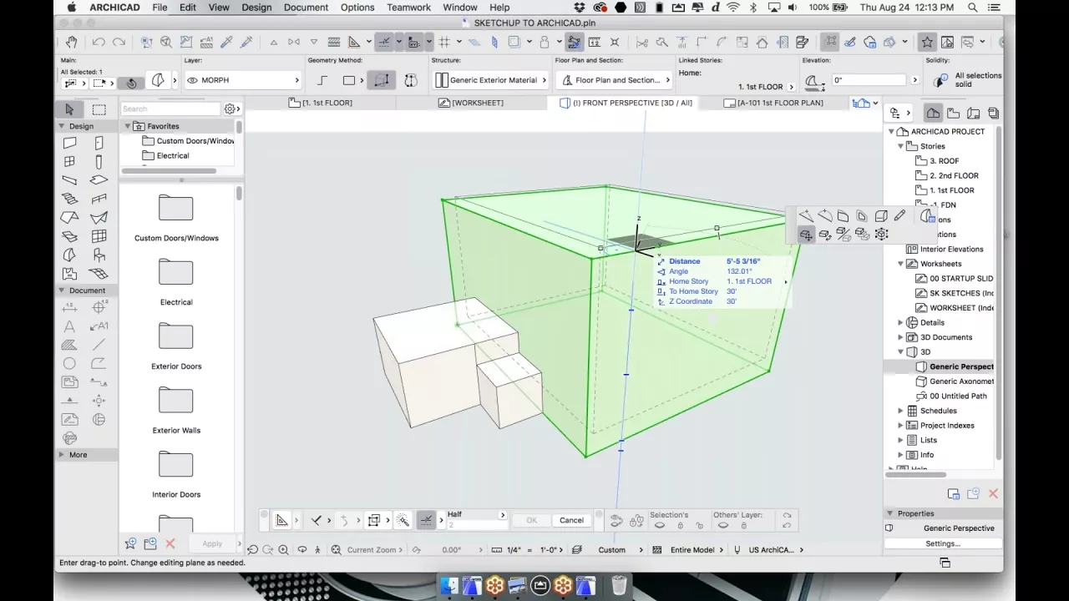
Task: Expand the Schedules tree node
Action: 901,411
